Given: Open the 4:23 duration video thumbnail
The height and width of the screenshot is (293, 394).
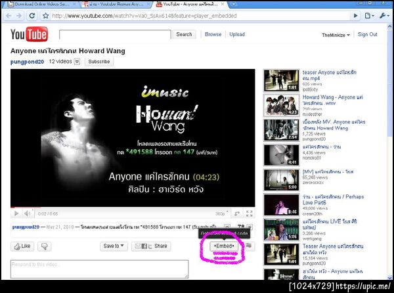Looking at the screenshot, I should 281,106.
